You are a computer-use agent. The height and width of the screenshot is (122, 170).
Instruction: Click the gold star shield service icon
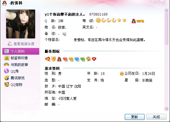53,59
